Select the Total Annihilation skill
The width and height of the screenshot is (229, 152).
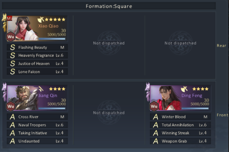180,125
